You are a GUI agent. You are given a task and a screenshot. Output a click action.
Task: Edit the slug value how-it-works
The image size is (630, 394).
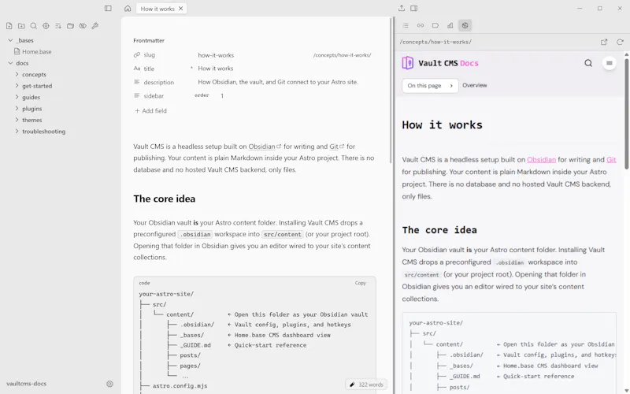click(216, 55)
